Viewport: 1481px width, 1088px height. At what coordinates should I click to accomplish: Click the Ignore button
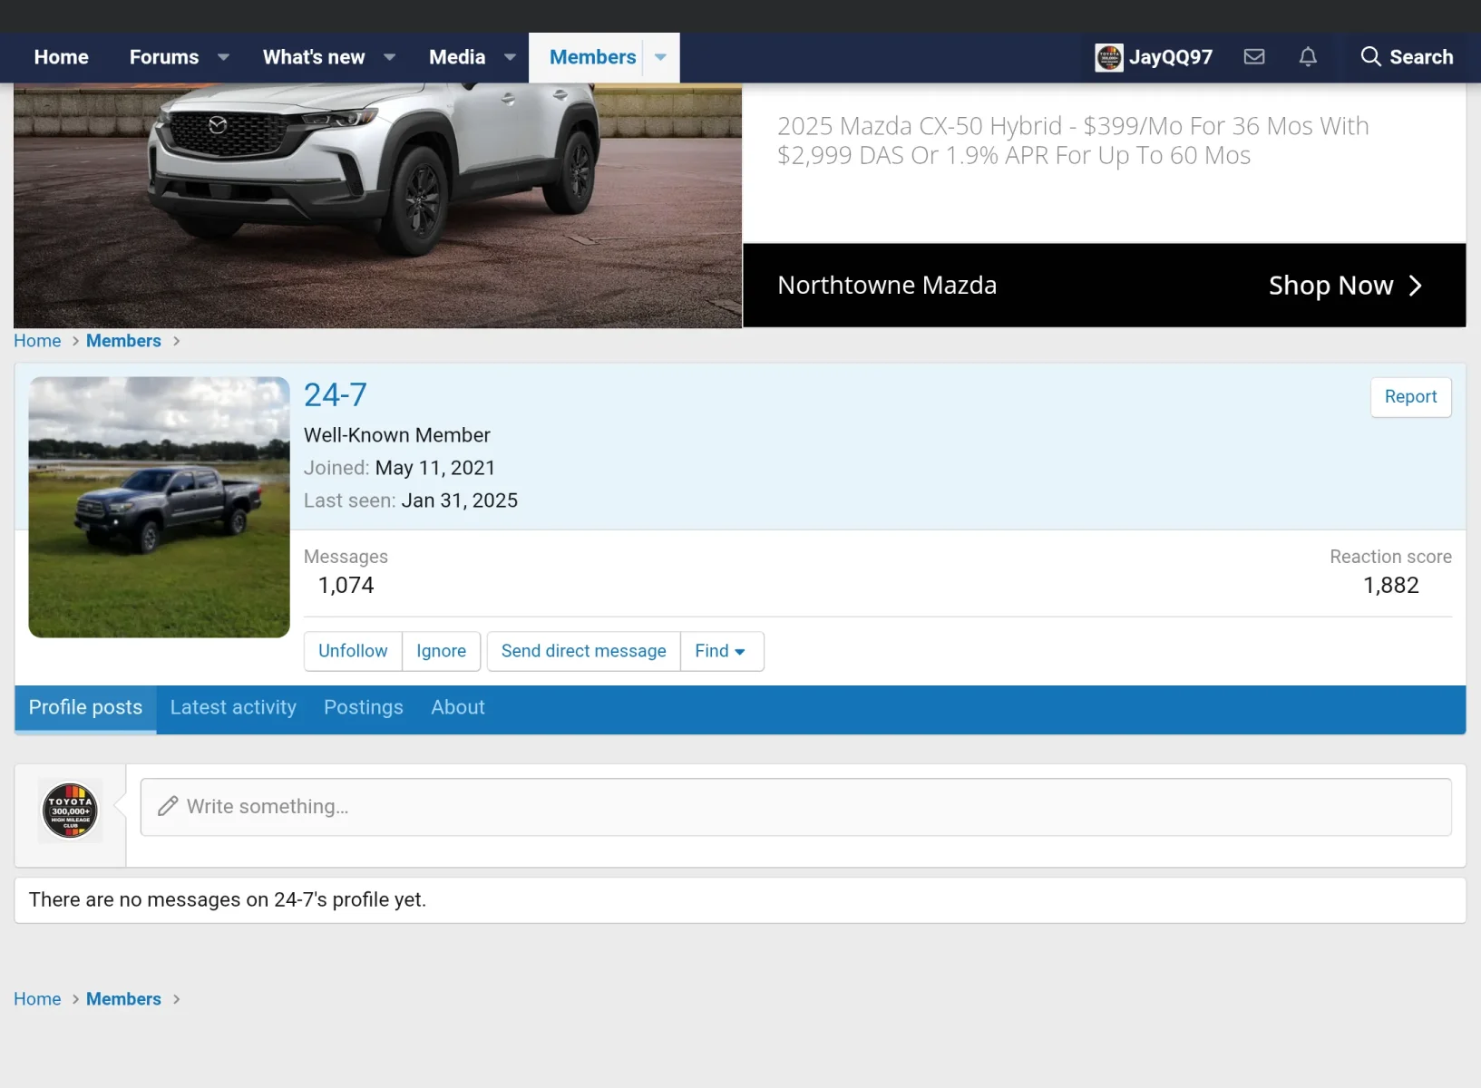click(x=441, y=651)
